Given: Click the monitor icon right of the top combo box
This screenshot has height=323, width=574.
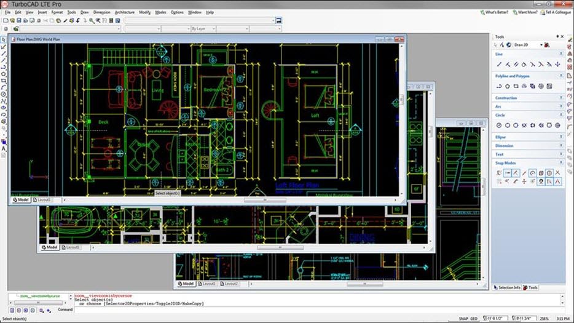Looking at the screenshot, I should [278, 20].
